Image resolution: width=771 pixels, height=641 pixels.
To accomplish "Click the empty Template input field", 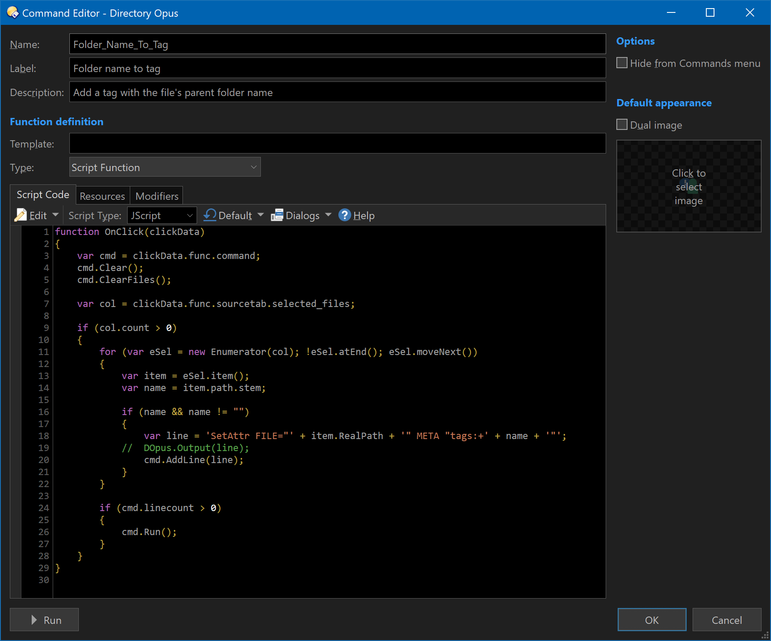I will click(x=338, y=143).
